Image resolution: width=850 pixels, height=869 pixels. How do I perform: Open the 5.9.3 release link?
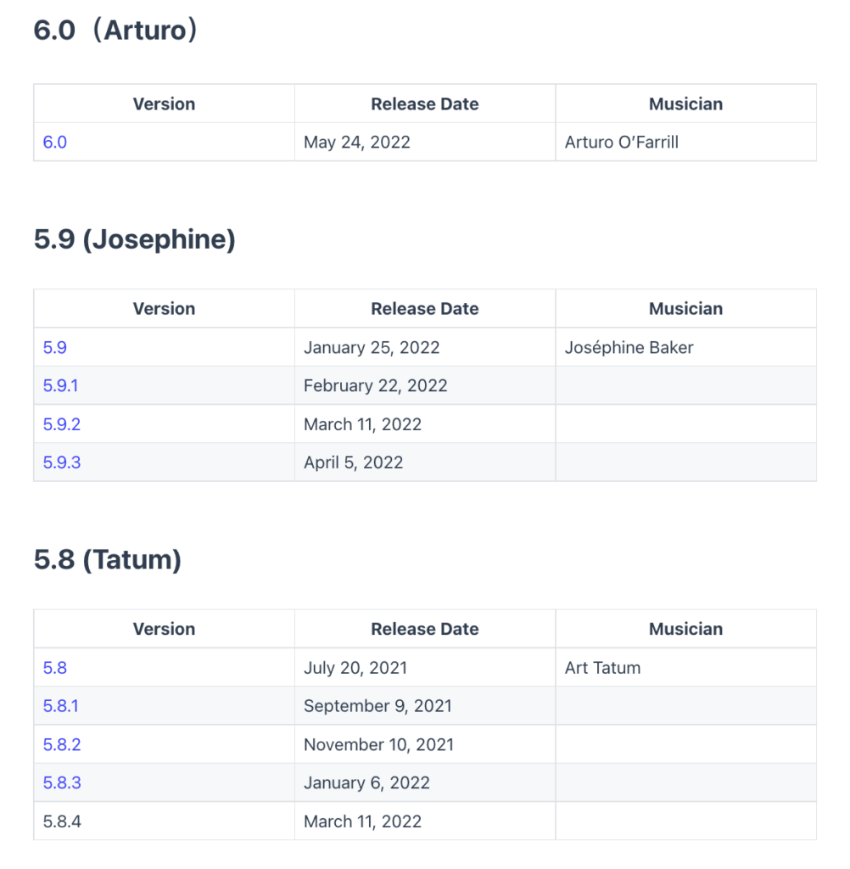62,463
